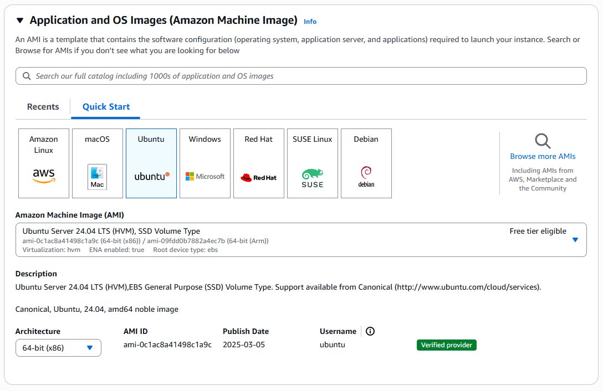Collapse the Application and OS Images section
Viewport: 603px width, 391px height.
(20, 20)
